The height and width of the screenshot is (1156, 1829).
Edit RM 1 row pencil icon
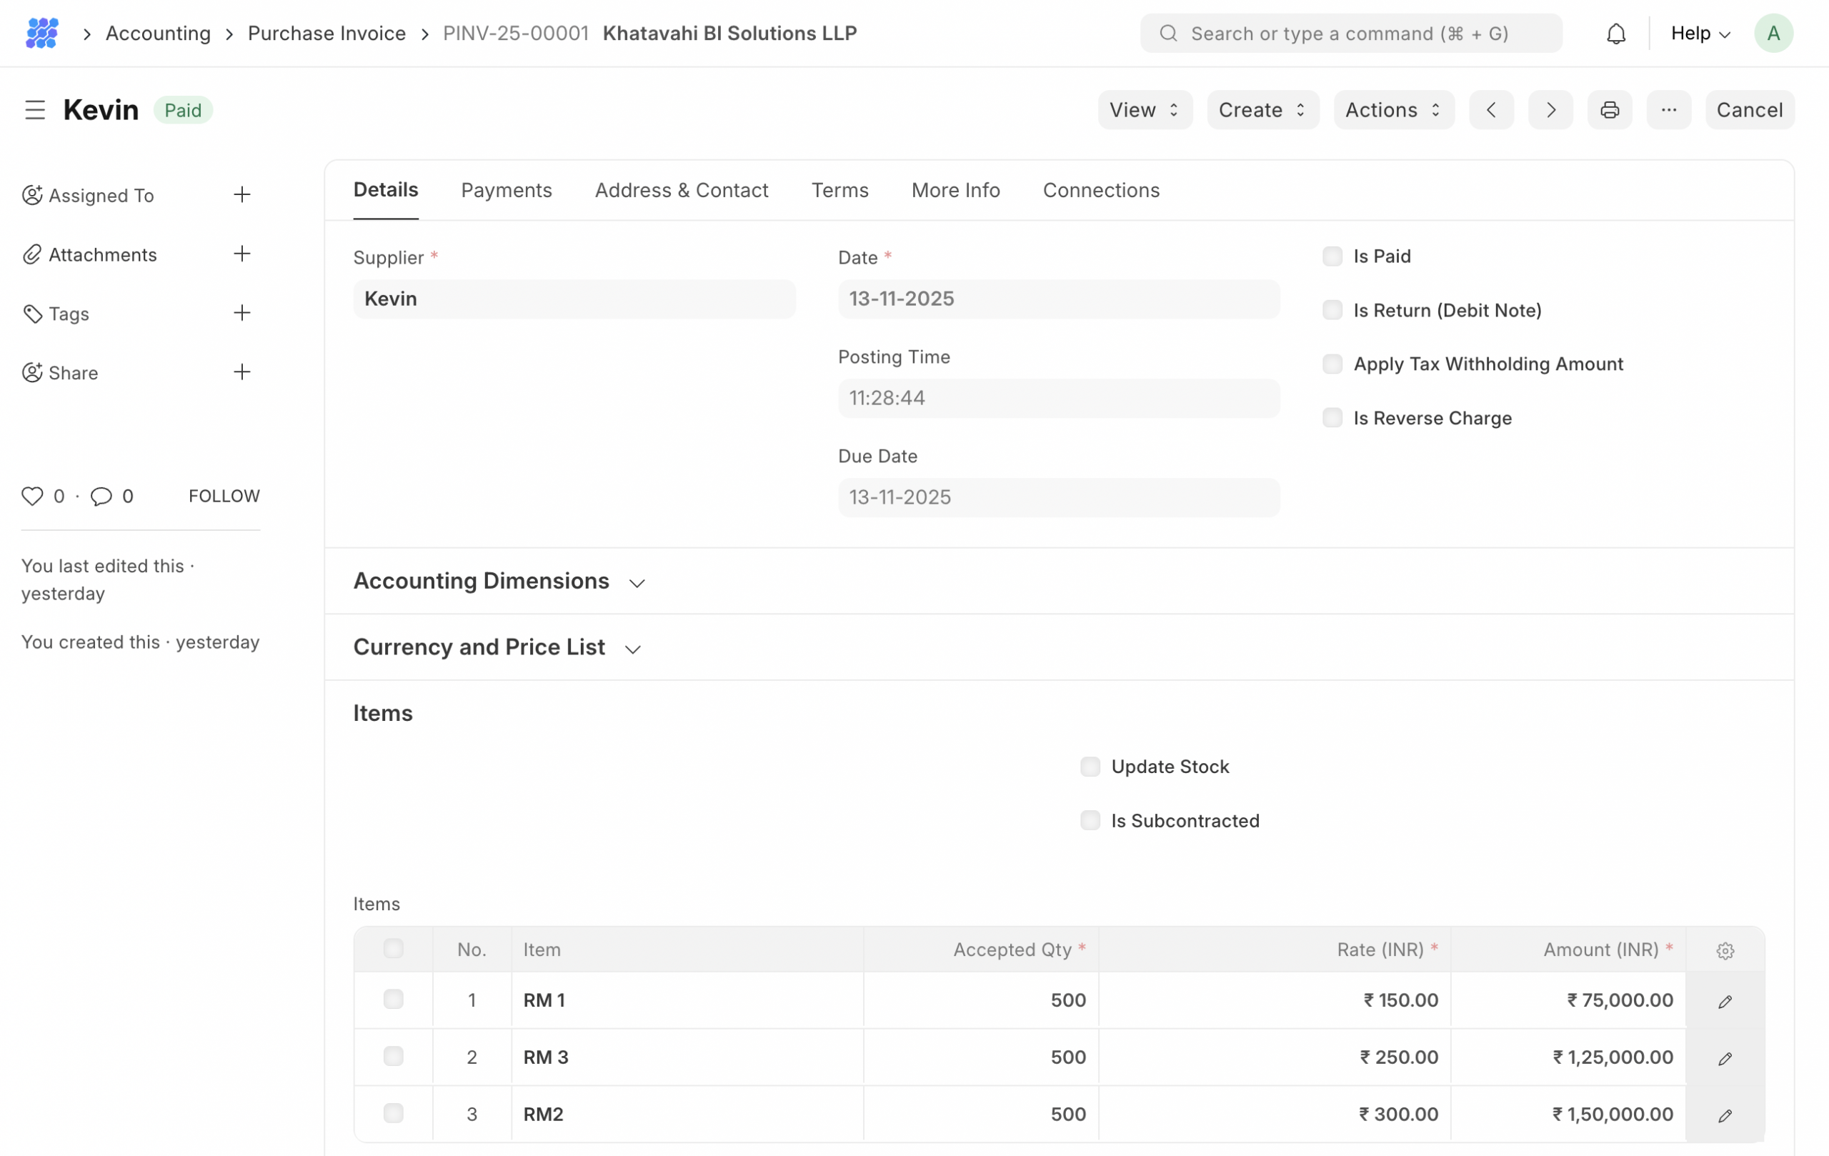[1725, 1001]
